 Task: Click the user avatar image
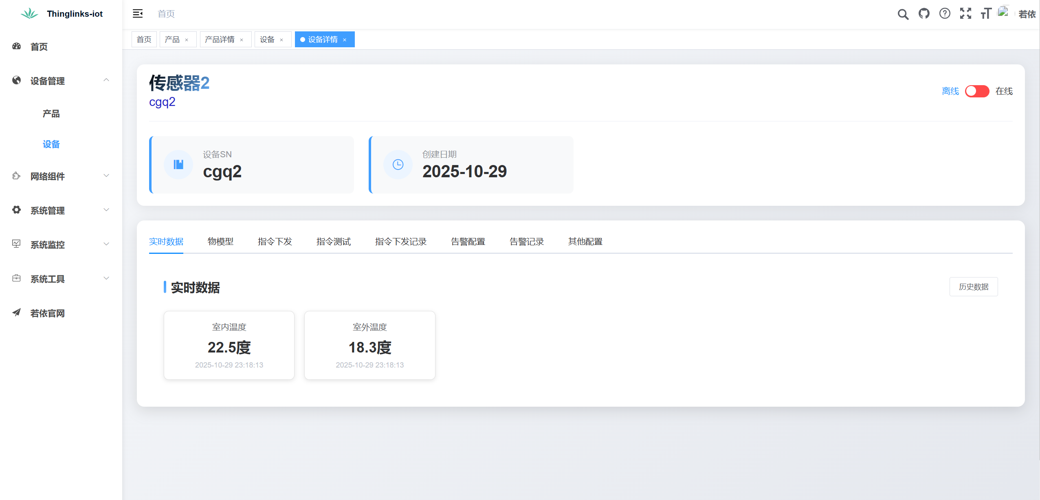pyautogui.click(x=1003, y=12)
